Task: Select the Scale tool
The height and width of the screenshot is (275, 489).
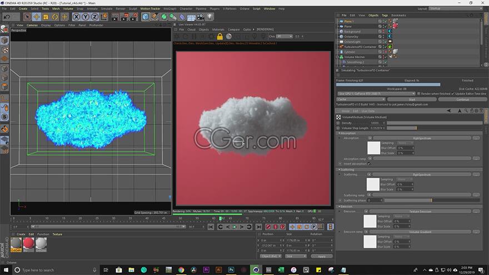Action: pos(46,17)
